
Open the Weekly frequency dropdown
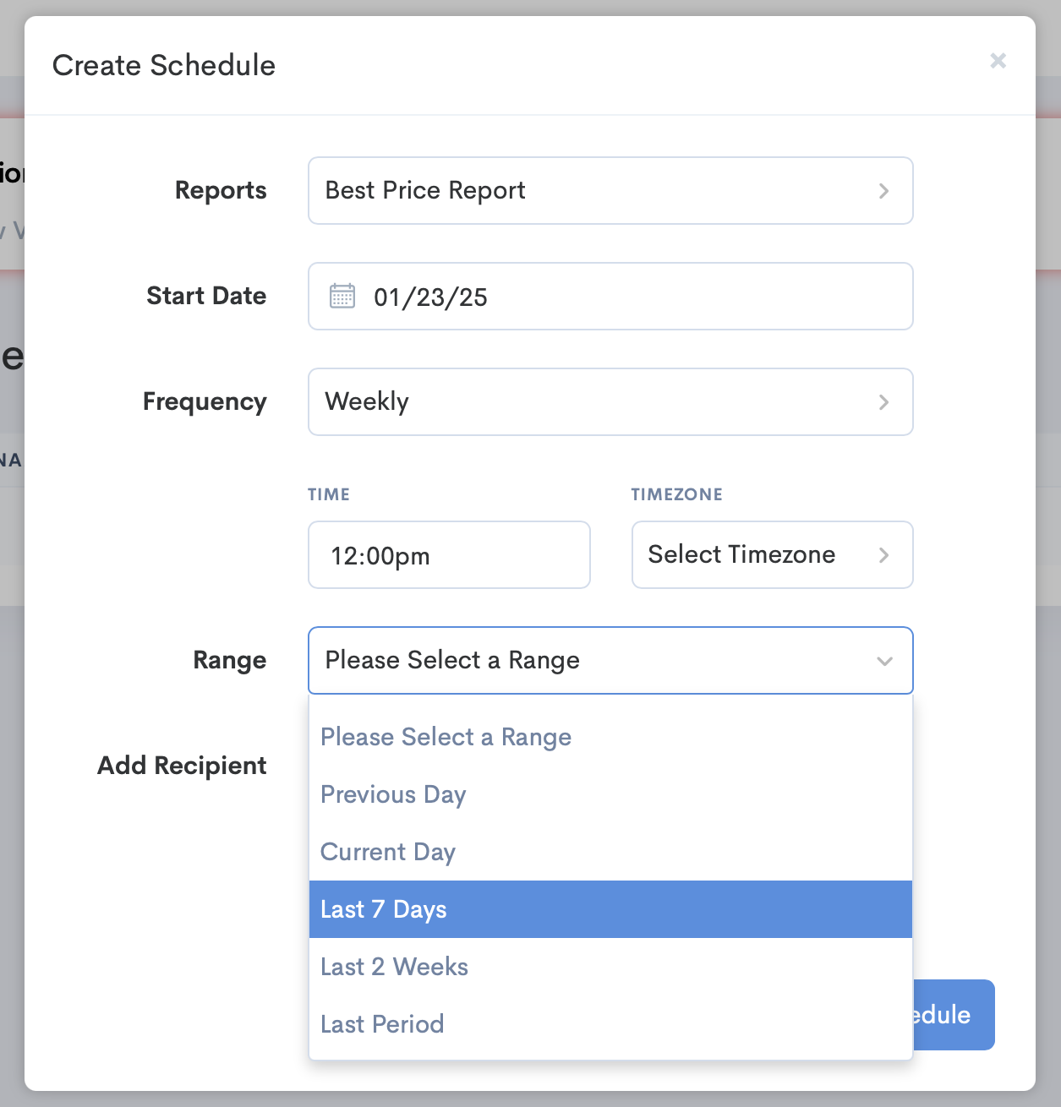click(x=610, y=402)
